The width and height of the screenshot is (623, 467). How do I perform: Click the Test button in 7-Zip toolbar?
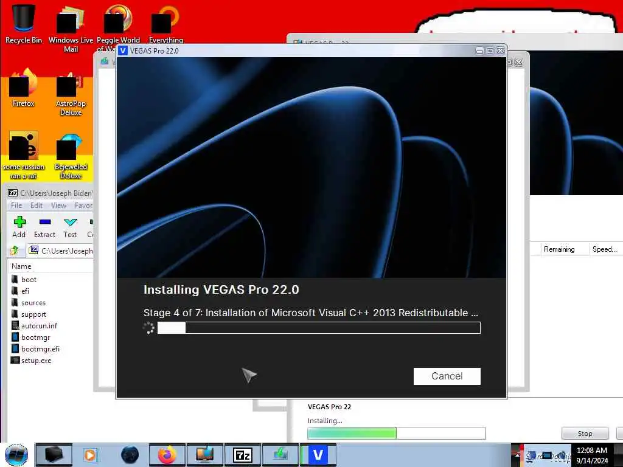point(70,227)
